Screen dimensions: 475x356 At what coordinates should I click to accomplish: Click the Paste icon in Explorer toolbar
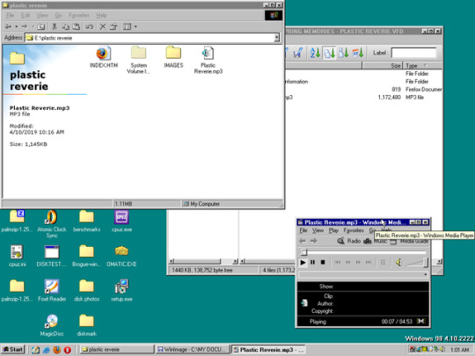pyautogui.click(x=77, y=26)
